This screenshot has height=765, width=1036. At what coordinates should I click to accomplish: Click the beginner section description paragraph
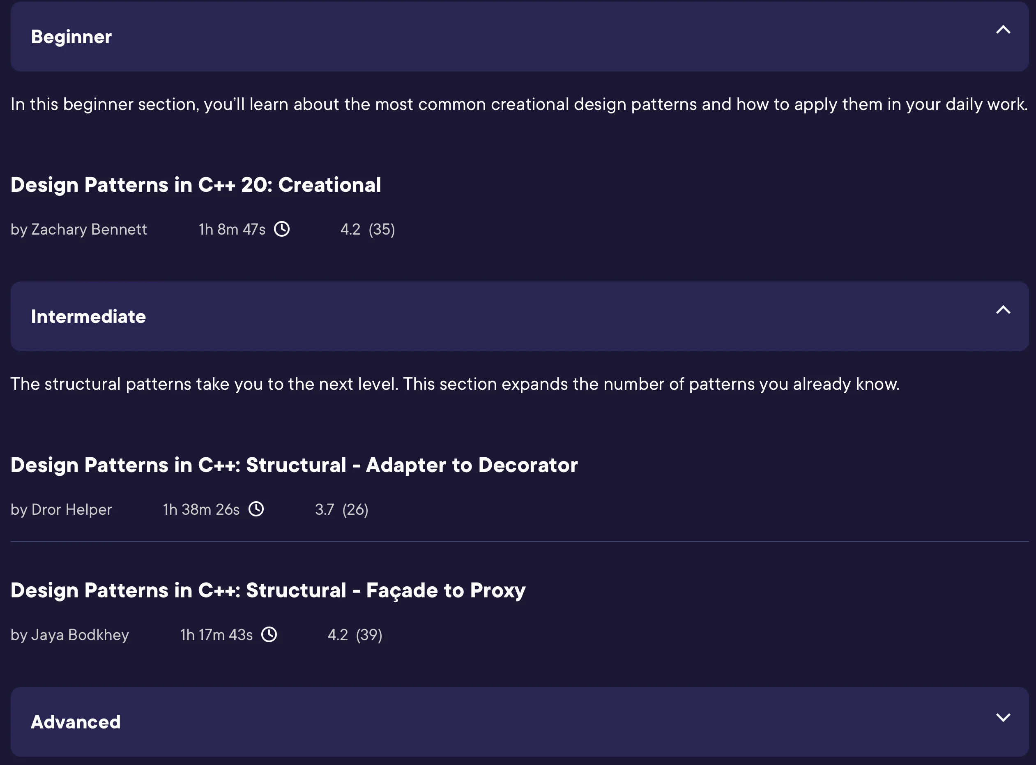coord(518,104)
